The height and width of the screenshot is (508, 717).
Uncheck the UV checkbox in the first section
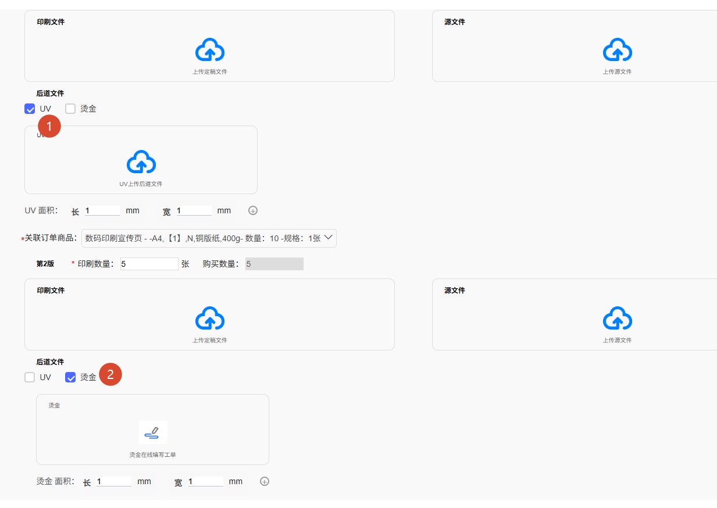pos(30,109)
